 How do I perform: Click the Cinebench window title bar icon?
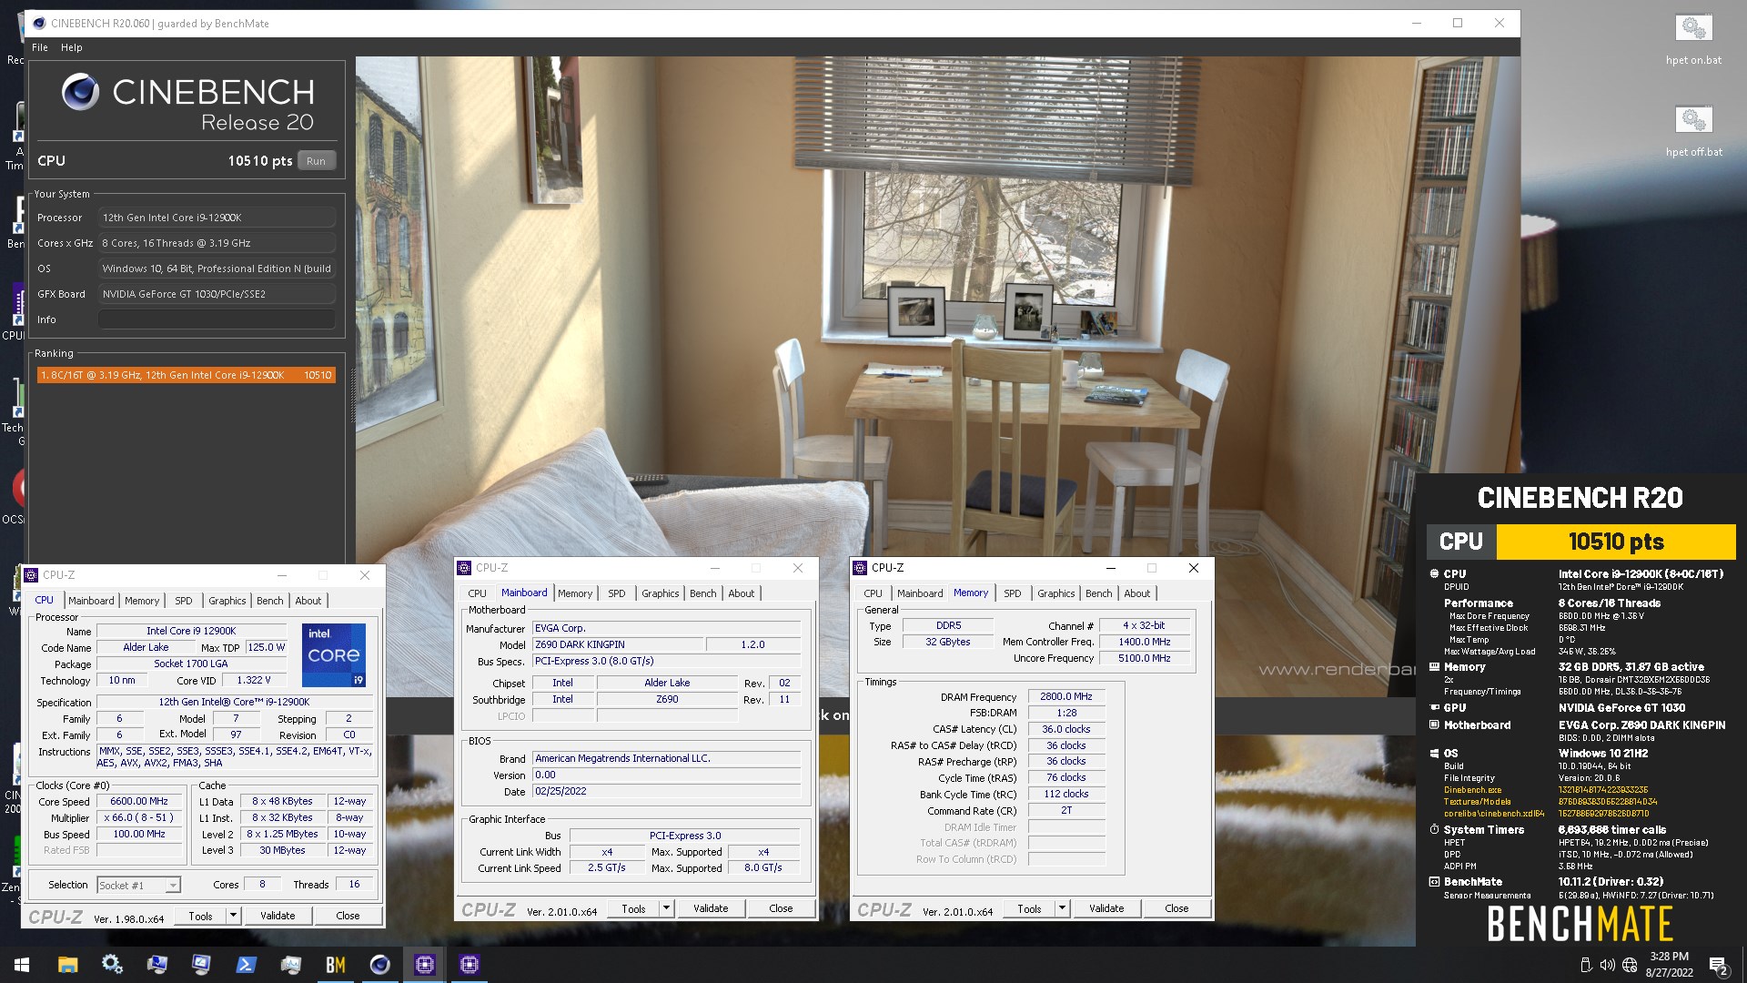[x=38, y=24]
